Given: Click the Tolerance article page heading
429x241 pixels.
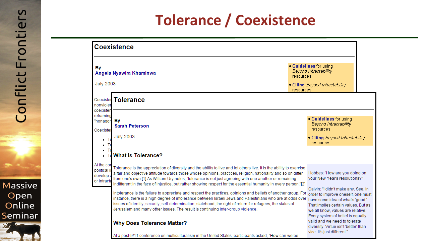Looking at the screenshot, I should pos(129,100).
